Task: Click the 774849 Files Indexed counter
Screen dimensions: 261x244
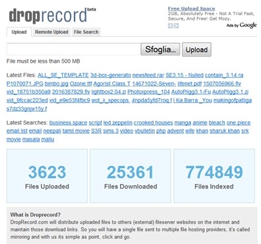Action: pyautogui.click(x=214, y=176)
